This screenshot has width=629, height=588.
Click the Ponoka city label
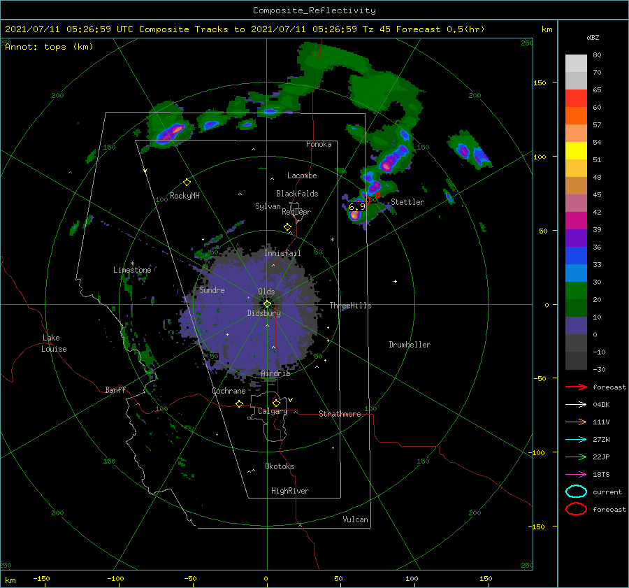tap(319, 144)
